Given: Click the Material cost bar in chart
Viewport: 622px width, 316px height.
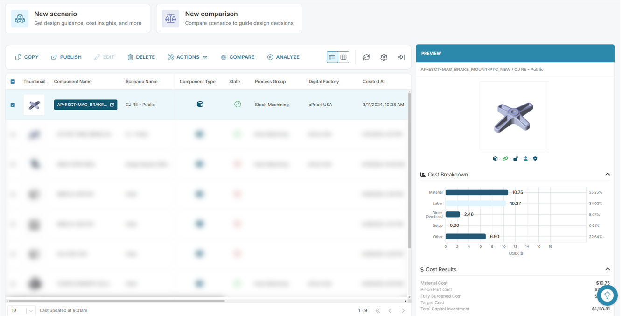Looking at the screenshot, I should (x=476, y=192).
